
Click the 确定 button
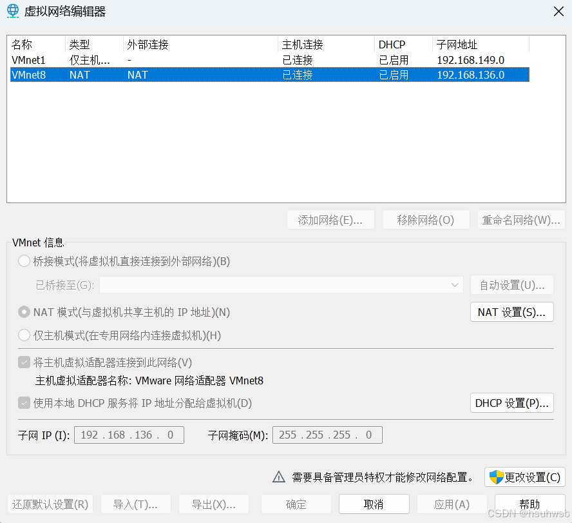point(296,504)
